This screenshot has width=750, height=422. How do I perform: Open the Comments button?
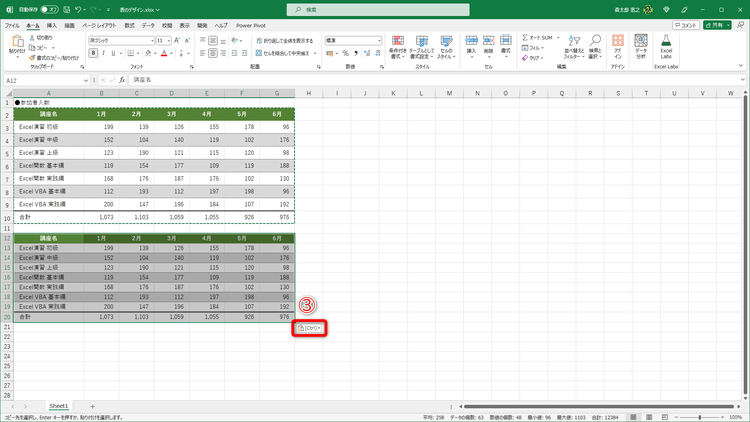coord(686,25)
